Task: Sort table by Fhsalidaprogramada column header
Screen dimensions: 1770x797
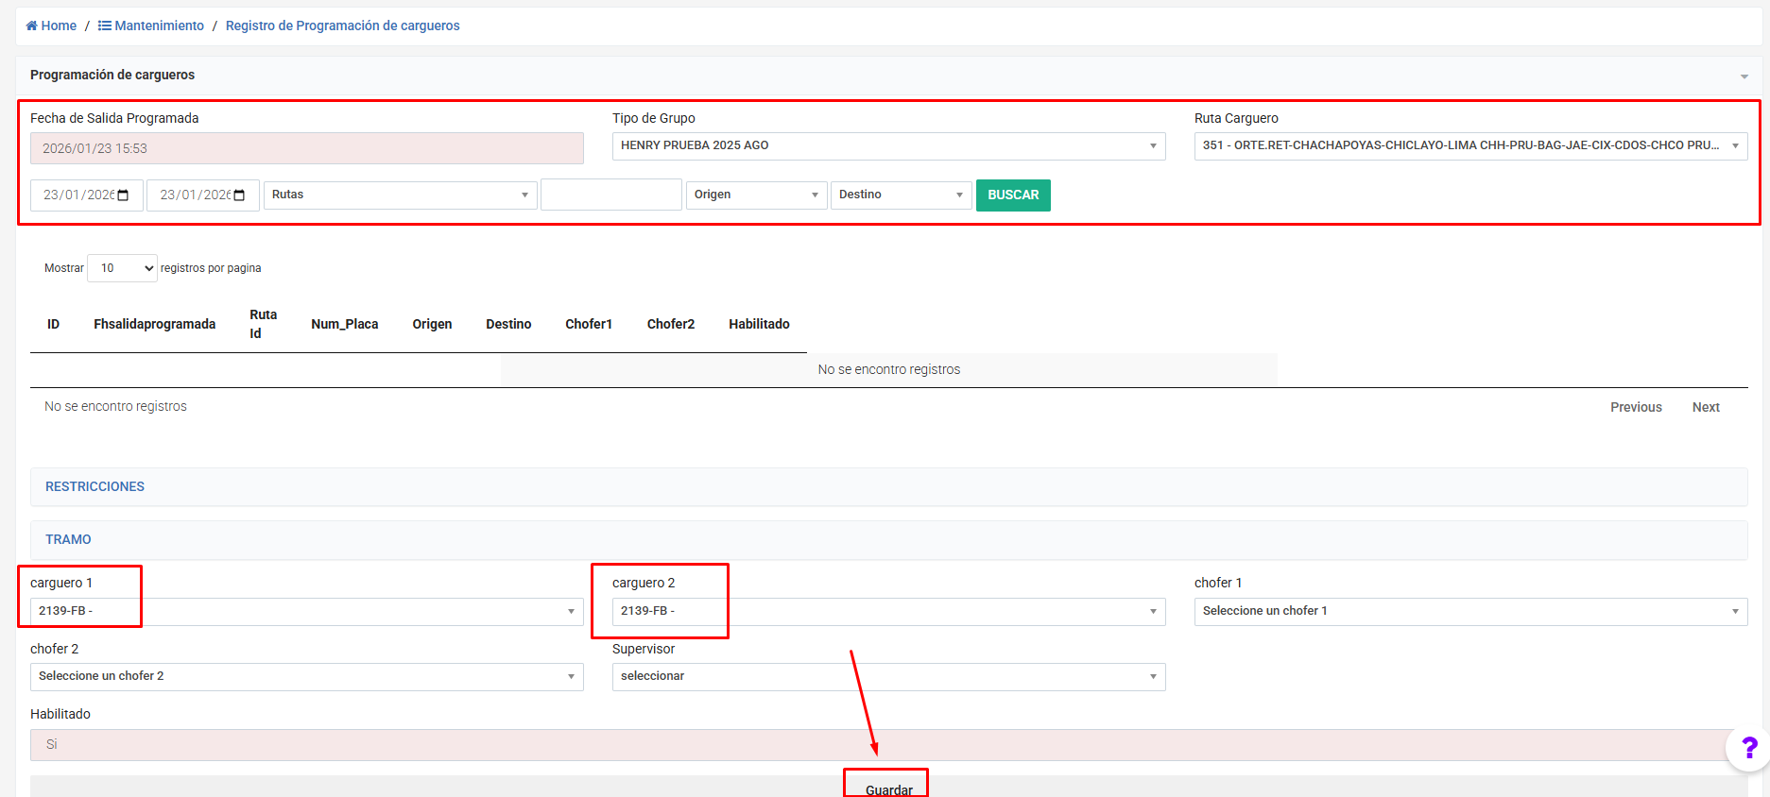Action: 154,324
